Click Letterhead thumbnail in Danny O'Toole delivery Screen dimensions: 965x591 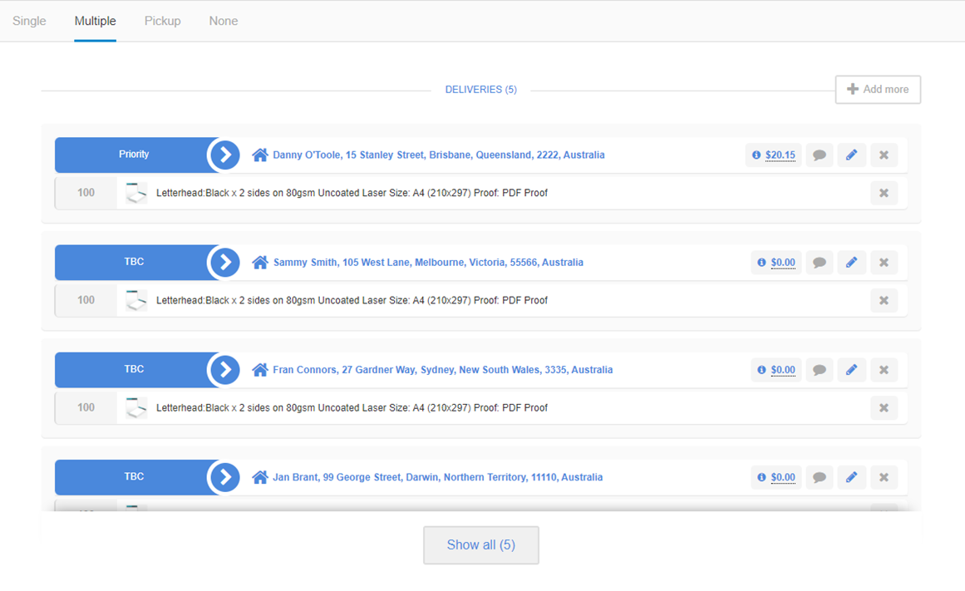click(x=136, y=193)
